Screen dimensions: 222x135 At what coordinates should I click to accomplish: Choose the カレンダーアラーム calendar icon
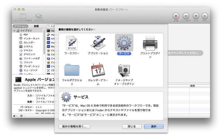tap(98, 70)
